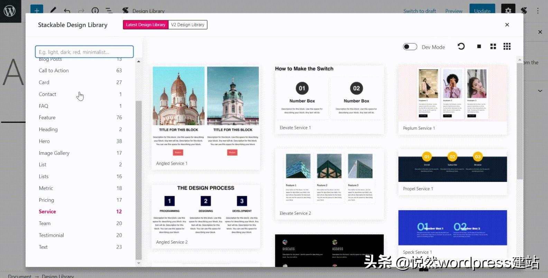Select the Metric category
The image size is (548, 278).
80,188
